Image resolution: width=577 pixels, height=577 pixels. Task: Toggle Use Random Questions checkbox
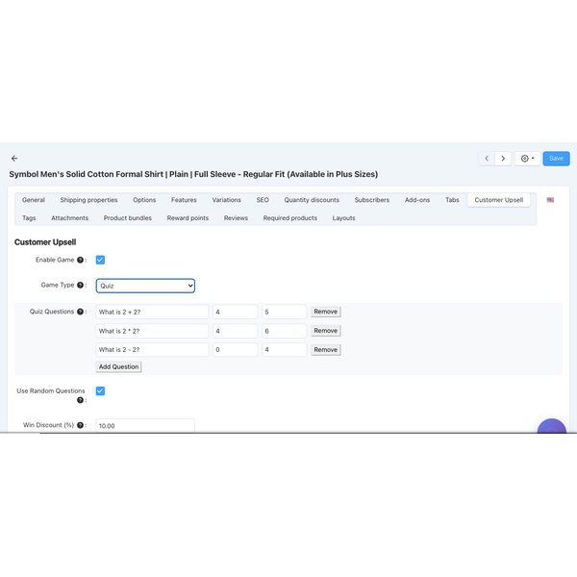coord(100,391)
